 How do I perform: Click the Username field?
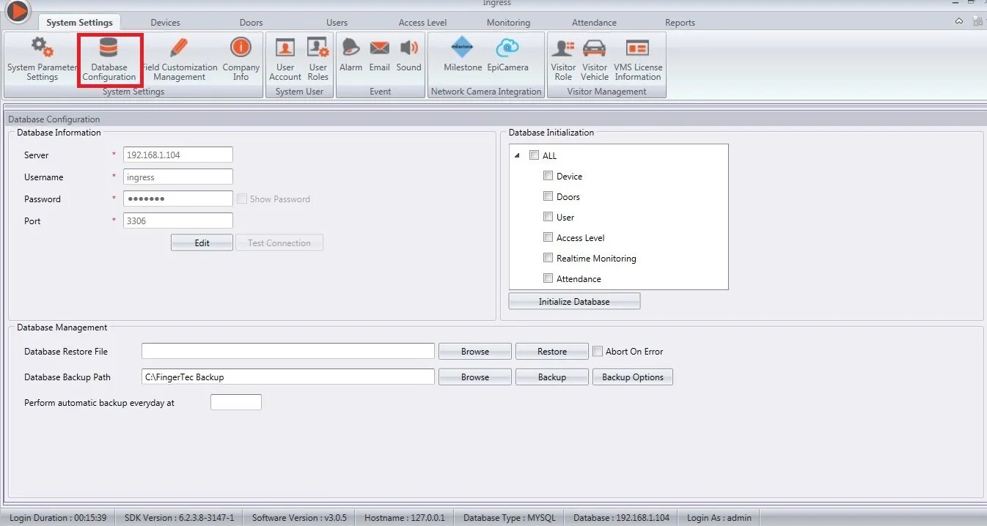pos(178,177)
